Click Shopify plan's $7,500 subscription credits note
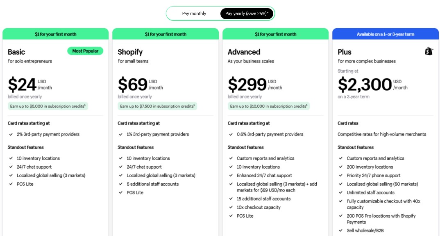 click(157, 106)
